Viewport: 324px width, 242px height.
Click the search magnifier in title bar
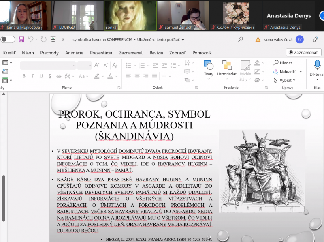click(241, 39)
